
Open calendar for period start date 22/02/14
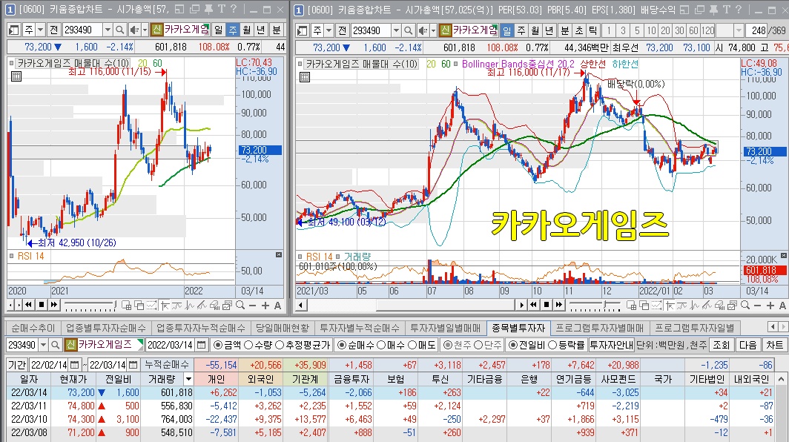(x=74, y=365)
